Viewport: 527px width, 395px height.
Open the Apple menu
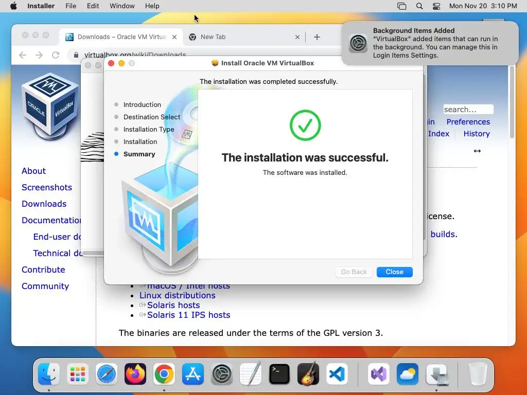point(13,6)
